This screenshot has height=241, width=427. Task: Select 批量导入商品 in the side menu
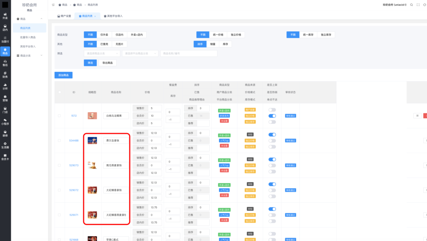28,37
